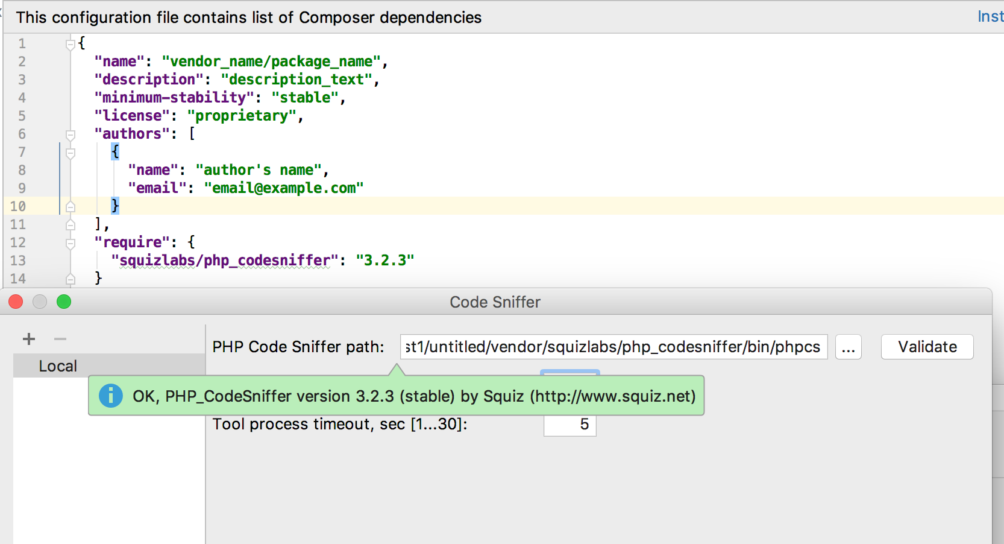Click the "vendor_name/package_name" value
The width and height of the screenshot is (1004, 544).
(x=271, y=62)
